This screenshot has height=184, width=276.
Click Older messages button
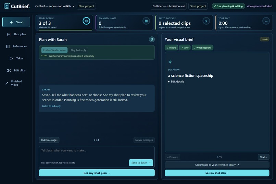[49, 140]
